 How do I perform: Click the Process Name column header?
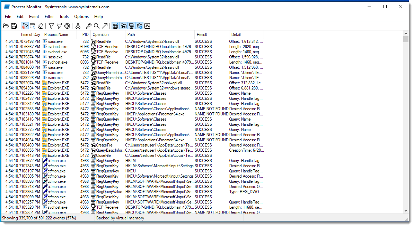click(56, 35)
